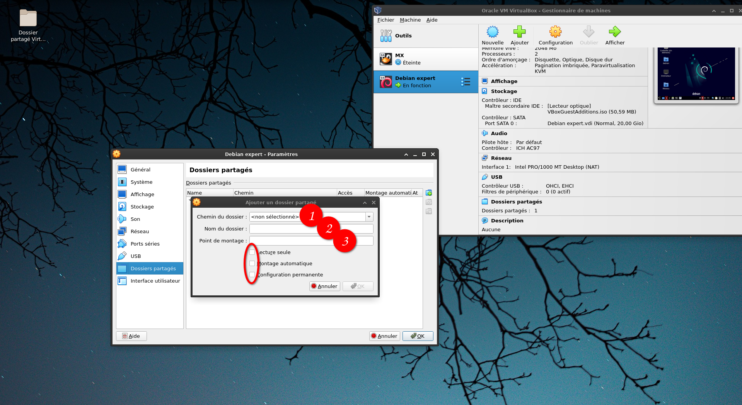The width and height of the screenshot is (742, 405).
Task: Click the Point de montage input field
Action: pyautogui.click(x=311, y=241)
